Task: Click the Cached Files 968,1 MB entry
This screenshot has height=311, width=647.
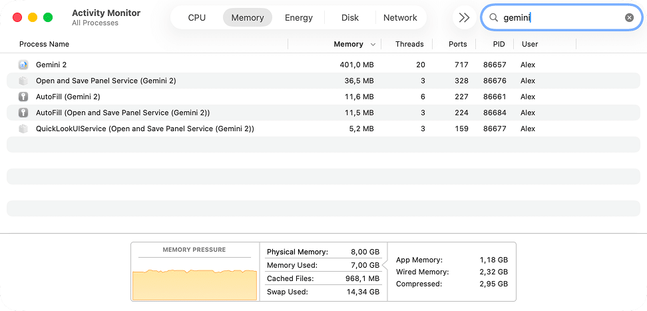Action: pos(323,279)
